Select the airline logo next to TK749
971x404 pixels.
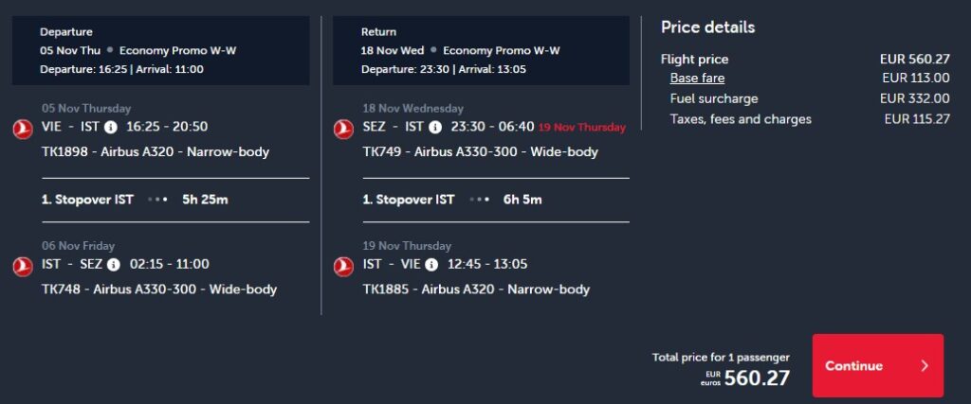click(343, 127)
